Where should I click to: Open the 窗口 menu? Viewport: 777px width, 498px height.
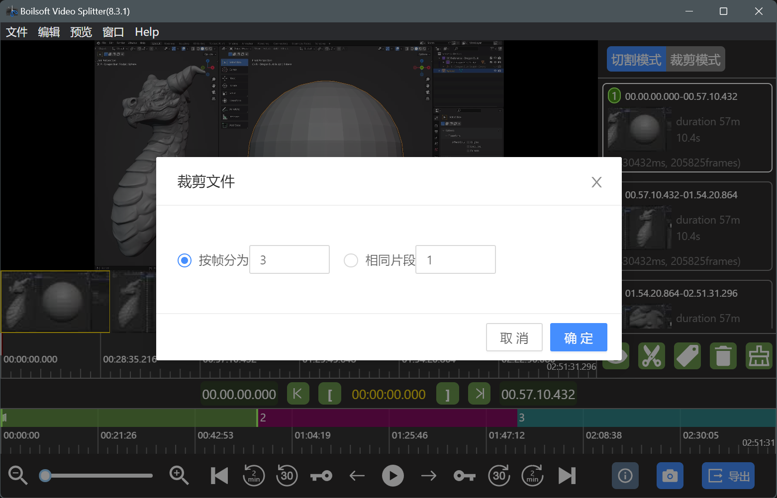113,32
